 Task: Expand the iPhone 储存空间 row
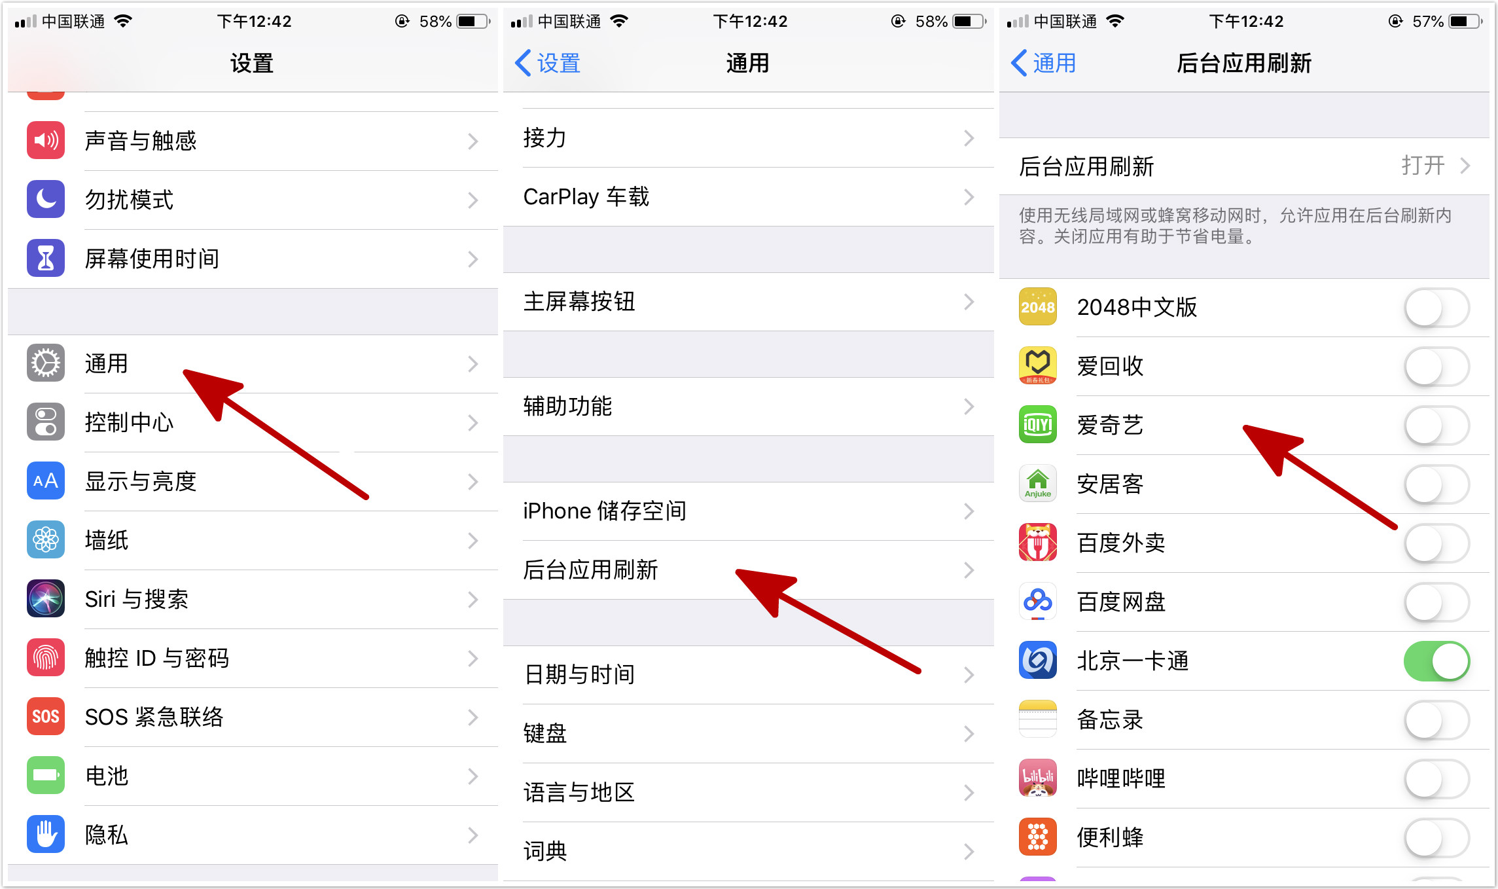pos(969,512)
